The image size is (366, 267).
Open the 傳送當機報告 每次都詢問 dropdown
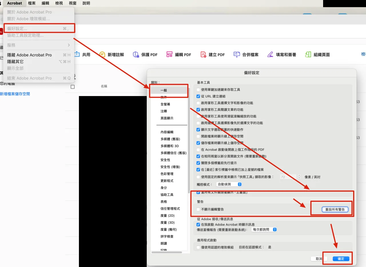(x=264, y=230)
